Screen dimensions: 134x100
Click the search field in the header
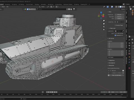51,9
